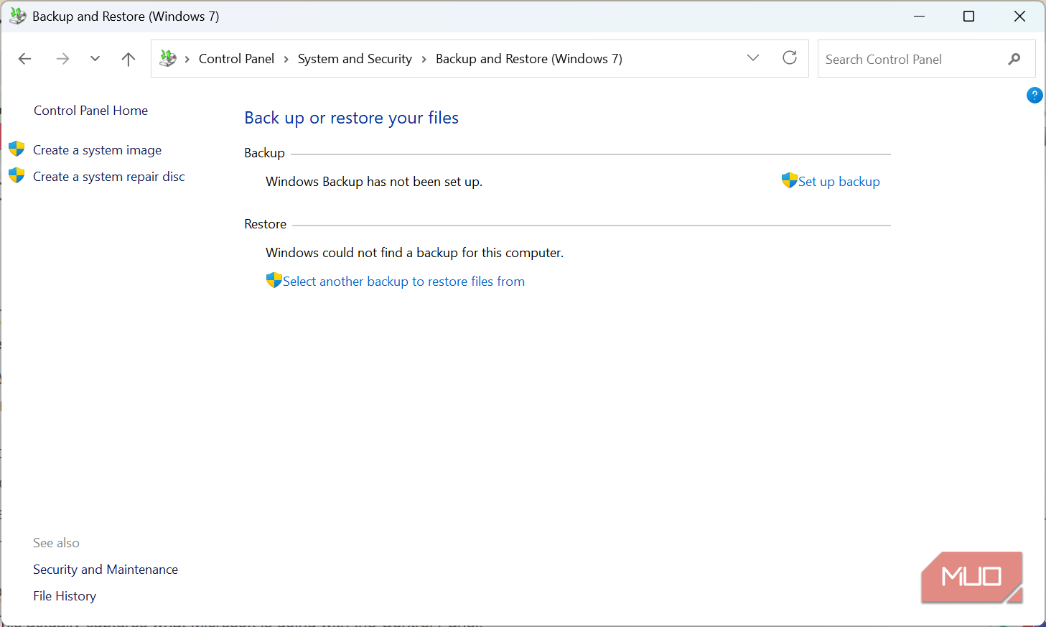Expand the chevron before Control Panel breadcrumb
The height and width of the screenshot is (627, 1046).
click(x=187, y=59)
